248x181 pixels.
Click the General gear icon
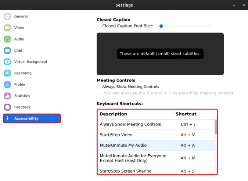[x=7, y=16]
